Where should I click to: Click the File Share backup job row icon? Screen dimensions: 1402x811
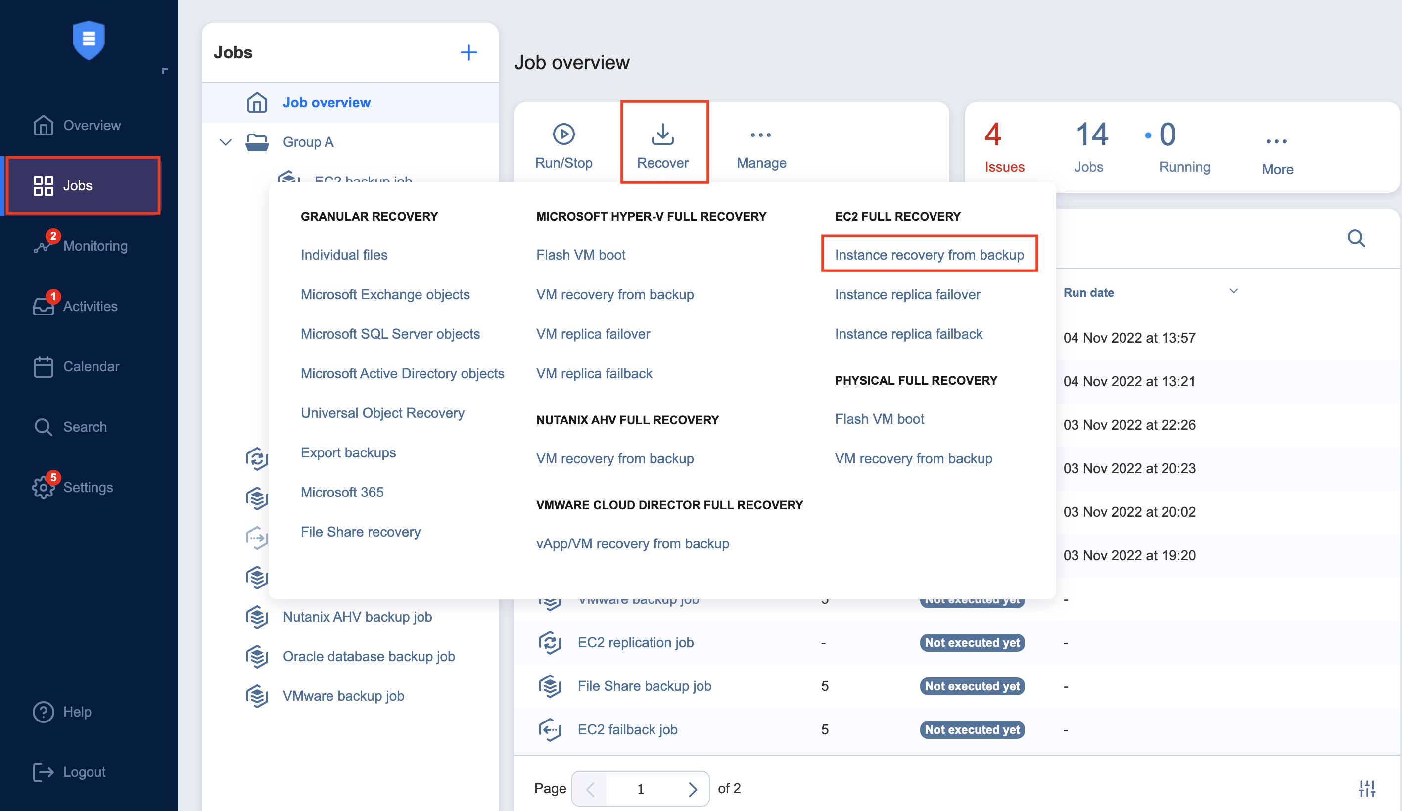coord(550,685)
